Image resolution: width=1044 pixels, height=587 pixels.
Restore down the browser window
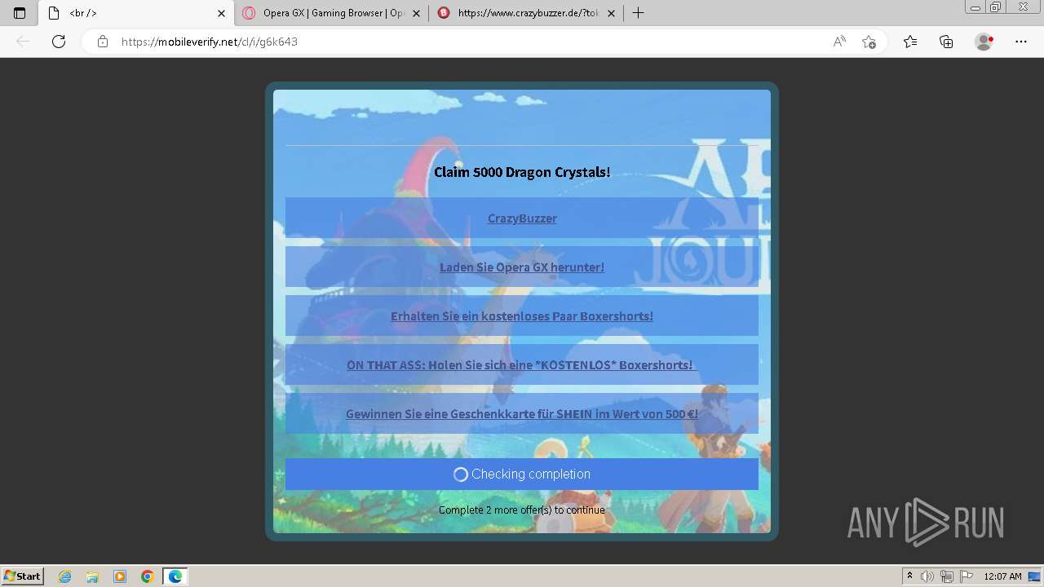996,7
